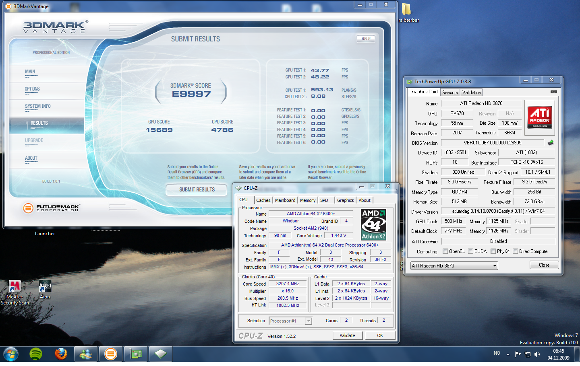Open the Windows Start menu orb
Screen dimensions: 580x366
(x=11, y=354)
